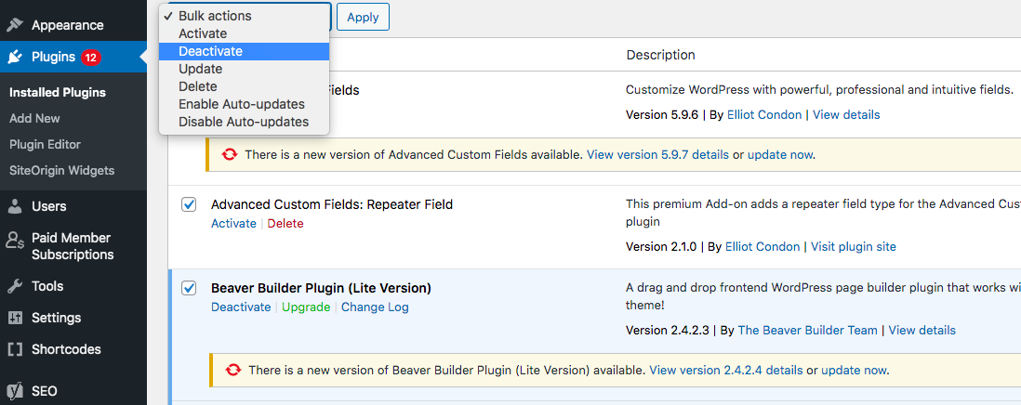
Task: Click update now for Beaver Builder
Action: coord(854,371)
